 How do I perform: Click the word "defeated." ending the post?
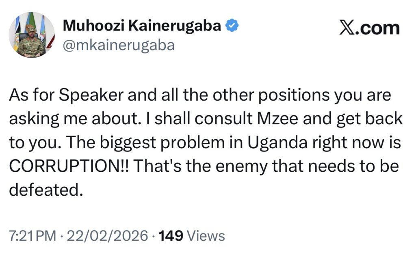coord(43,190)
